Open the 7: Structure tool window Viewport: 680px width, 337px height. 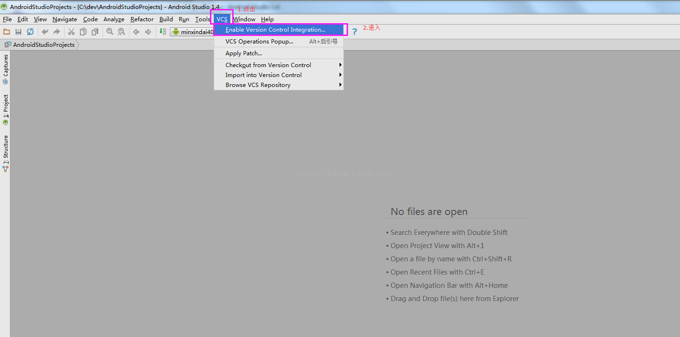click(6, 153)
